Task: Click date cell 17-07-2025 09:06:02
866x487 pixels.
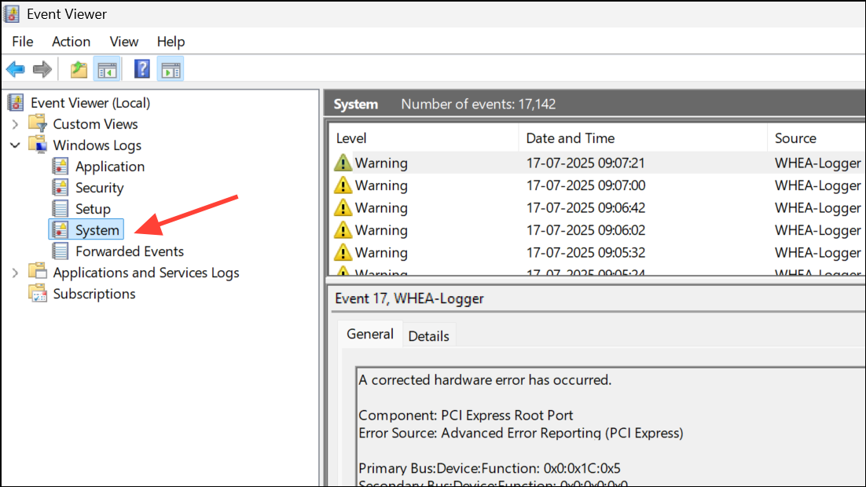Action: click(585, 229)
